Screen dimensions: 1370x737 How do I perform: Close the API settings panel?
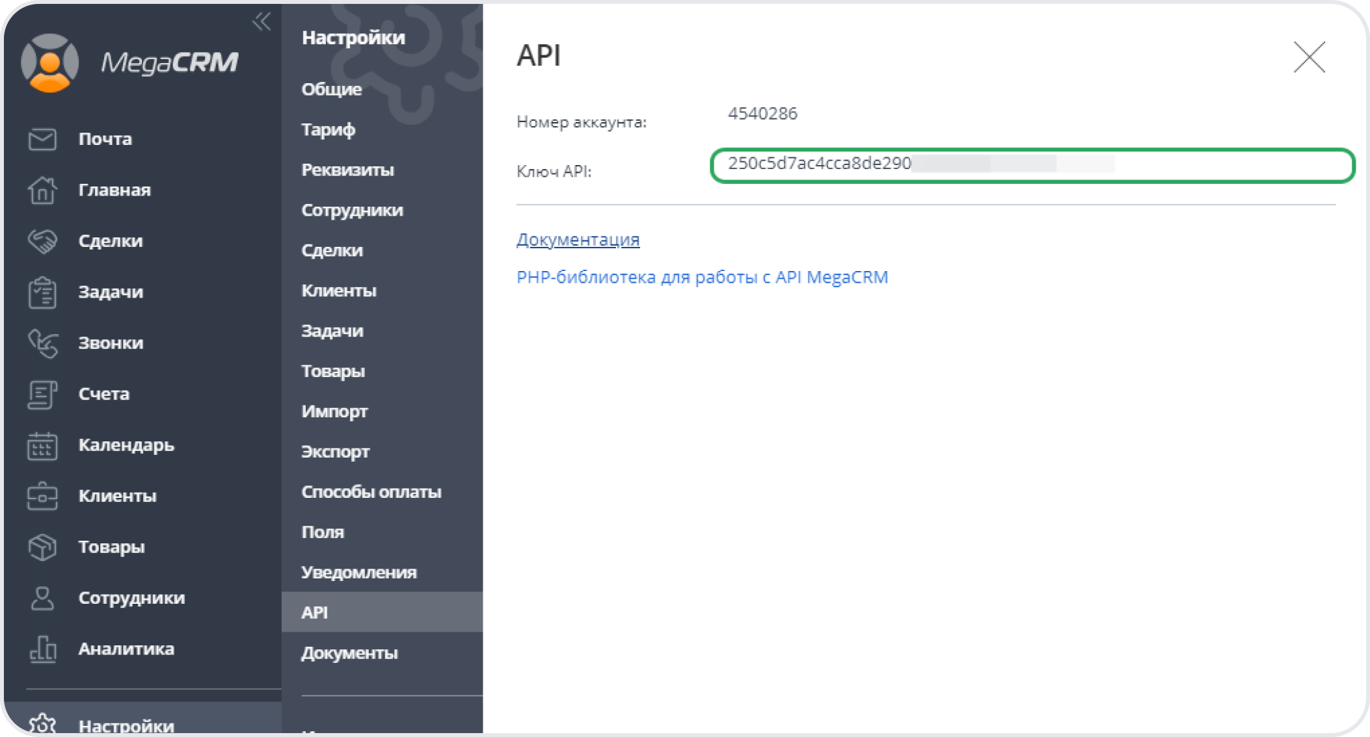pyautogui.click(x=1309, y=58)
